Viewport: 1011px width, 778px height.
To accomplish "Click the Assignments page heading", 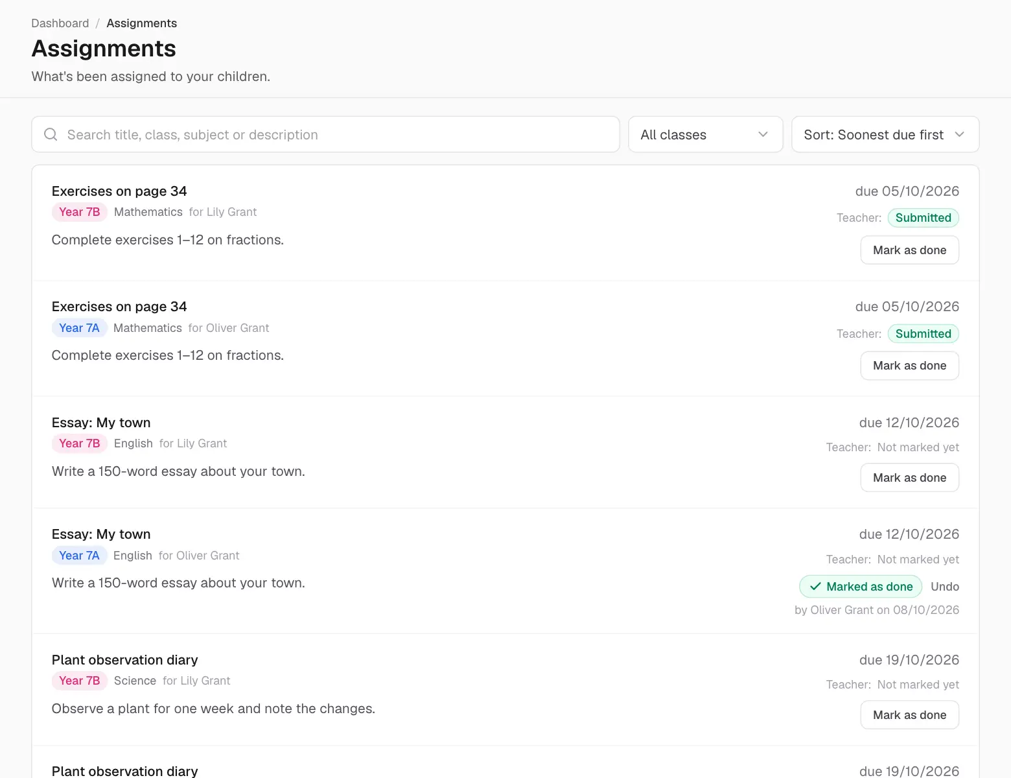I will (x=104, y=49).
